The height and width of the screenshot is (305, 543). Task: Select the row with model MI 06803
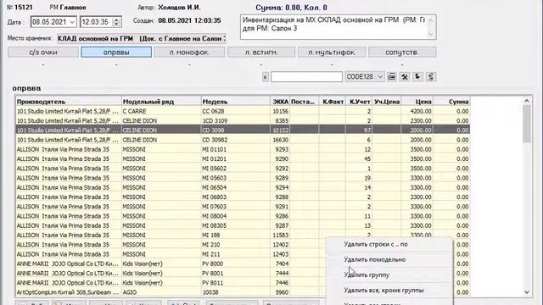tap(243, 197)
